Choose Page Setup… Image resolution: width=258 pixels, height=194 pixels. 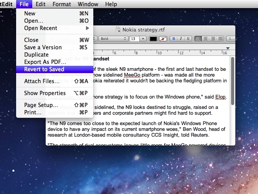coord(55,105)
